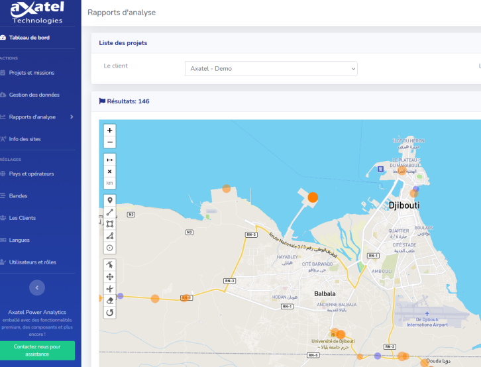Select the draw polygon tool
The image size is (481, 367).
110,236
